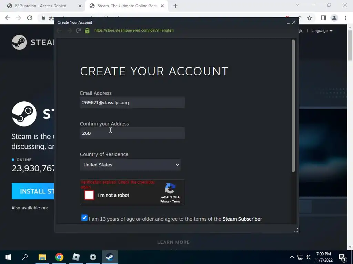Click the Confirm your Address field
The image size is (353, 264).
click(x=132, y=133)
